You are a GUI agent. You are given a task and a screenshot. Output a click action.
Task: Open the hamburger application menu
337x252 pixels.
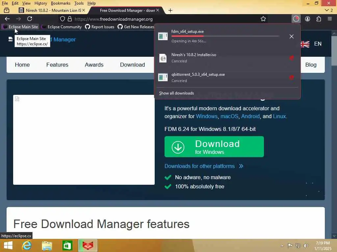coord(330,19)
